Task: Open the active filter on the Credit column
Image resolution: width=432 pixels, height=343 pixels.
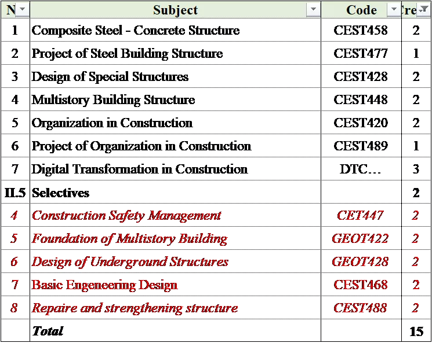Action: [423, 10]
